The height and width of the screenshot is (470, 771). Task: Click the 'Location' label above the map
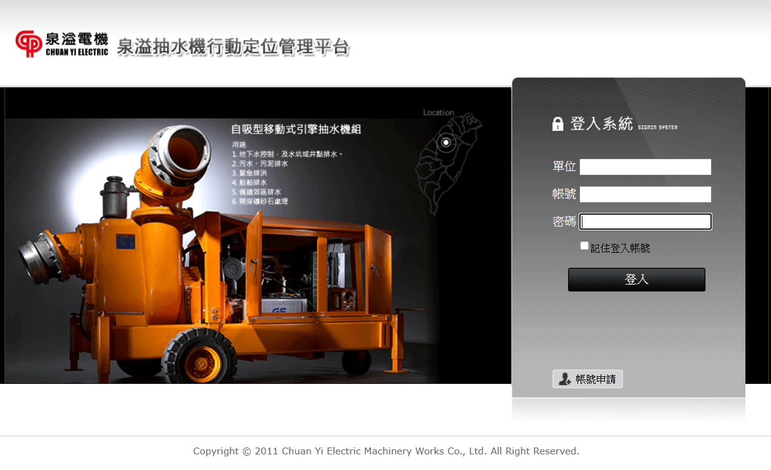[x=438, y=112]
